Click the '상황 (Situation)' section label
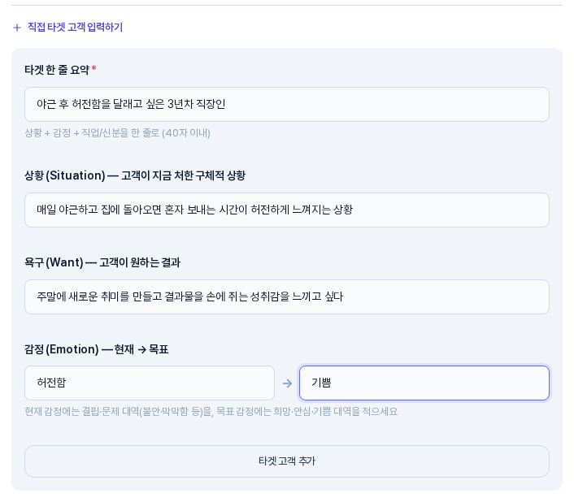 coord(135,175)
